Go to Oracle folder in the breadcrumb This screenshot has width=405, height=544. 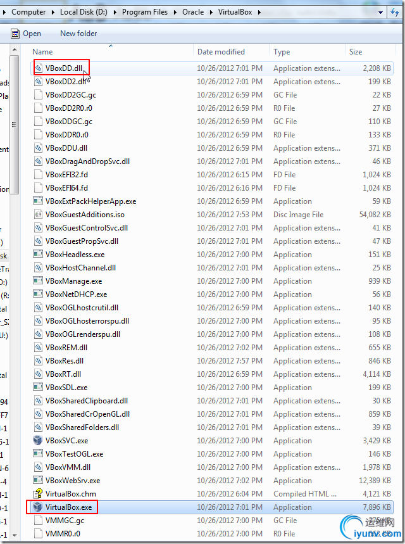(x=193, y=12)
